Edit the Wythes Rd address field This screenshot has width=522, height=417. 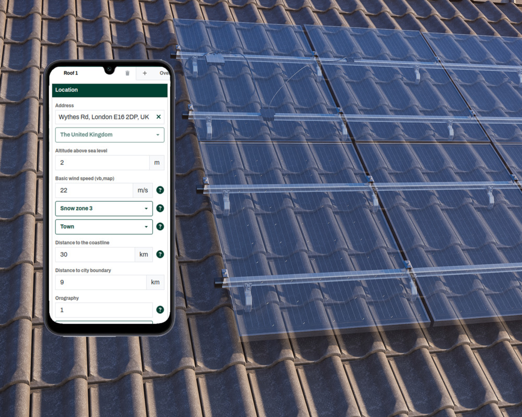(x=110, y=117)
